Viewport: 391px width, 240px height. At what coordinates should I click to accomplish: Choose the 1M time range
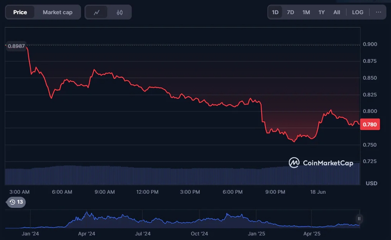click(306, 12)
